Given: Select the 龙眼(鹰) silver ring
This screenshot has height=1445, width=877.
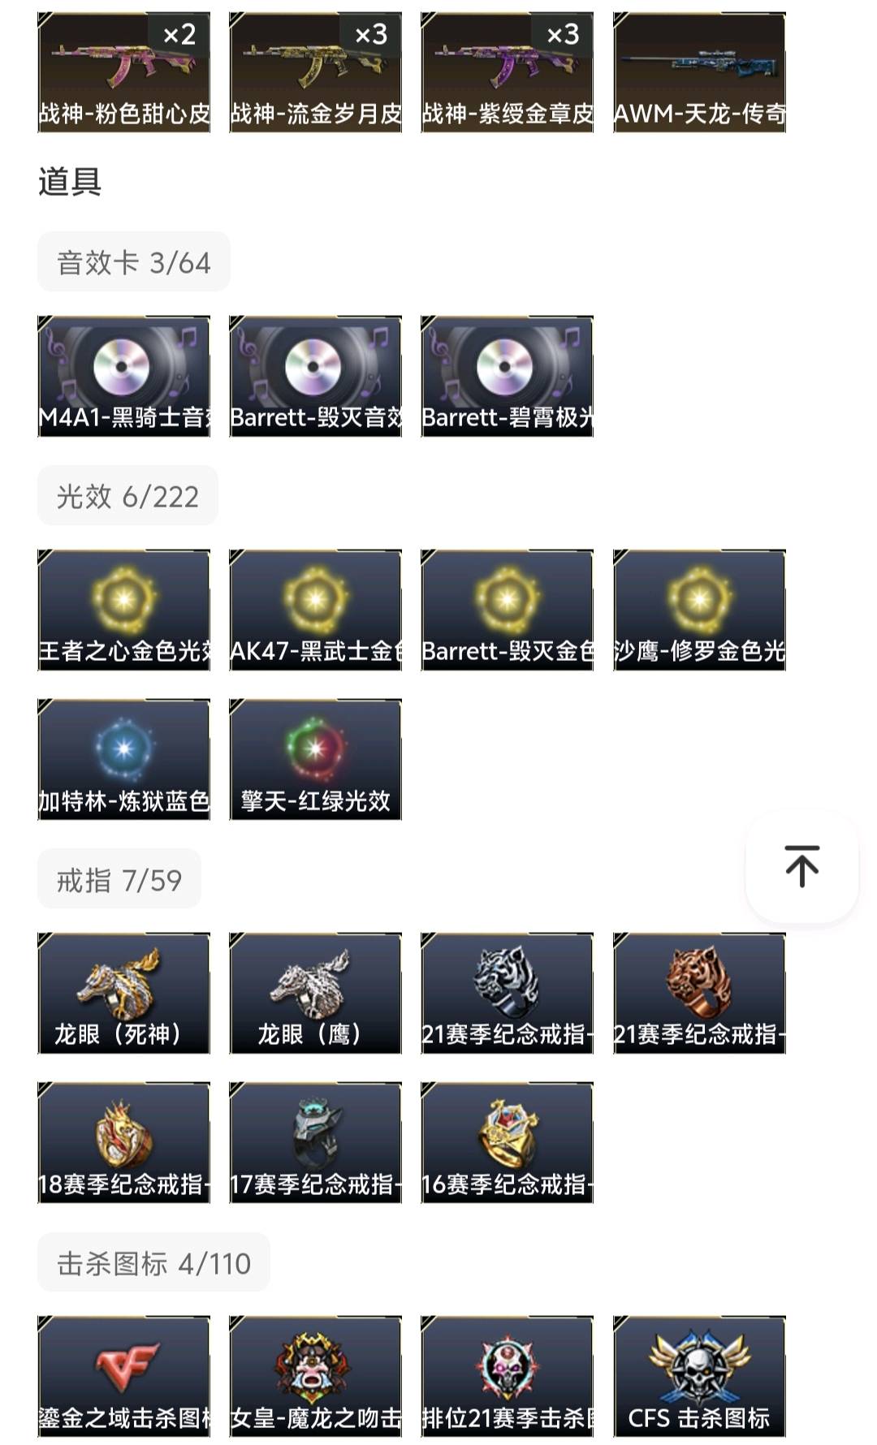Looking at the screenshot, I should [315, 994].
